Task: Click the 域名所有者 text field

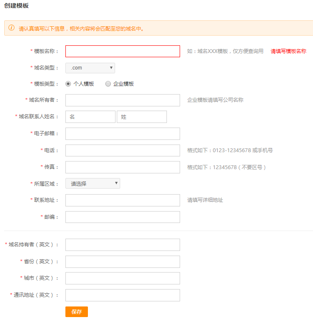Action: (x=122, y=100)
